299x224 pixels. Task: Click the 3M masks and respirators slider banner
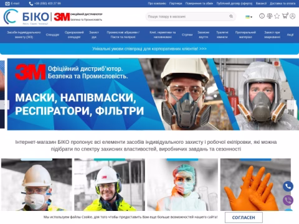coord(153,94)
